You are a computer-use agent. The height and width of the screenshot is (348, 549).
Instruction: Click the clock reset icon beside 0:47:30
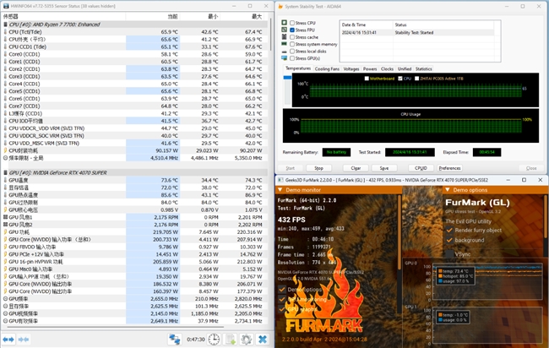coord(214,340)
